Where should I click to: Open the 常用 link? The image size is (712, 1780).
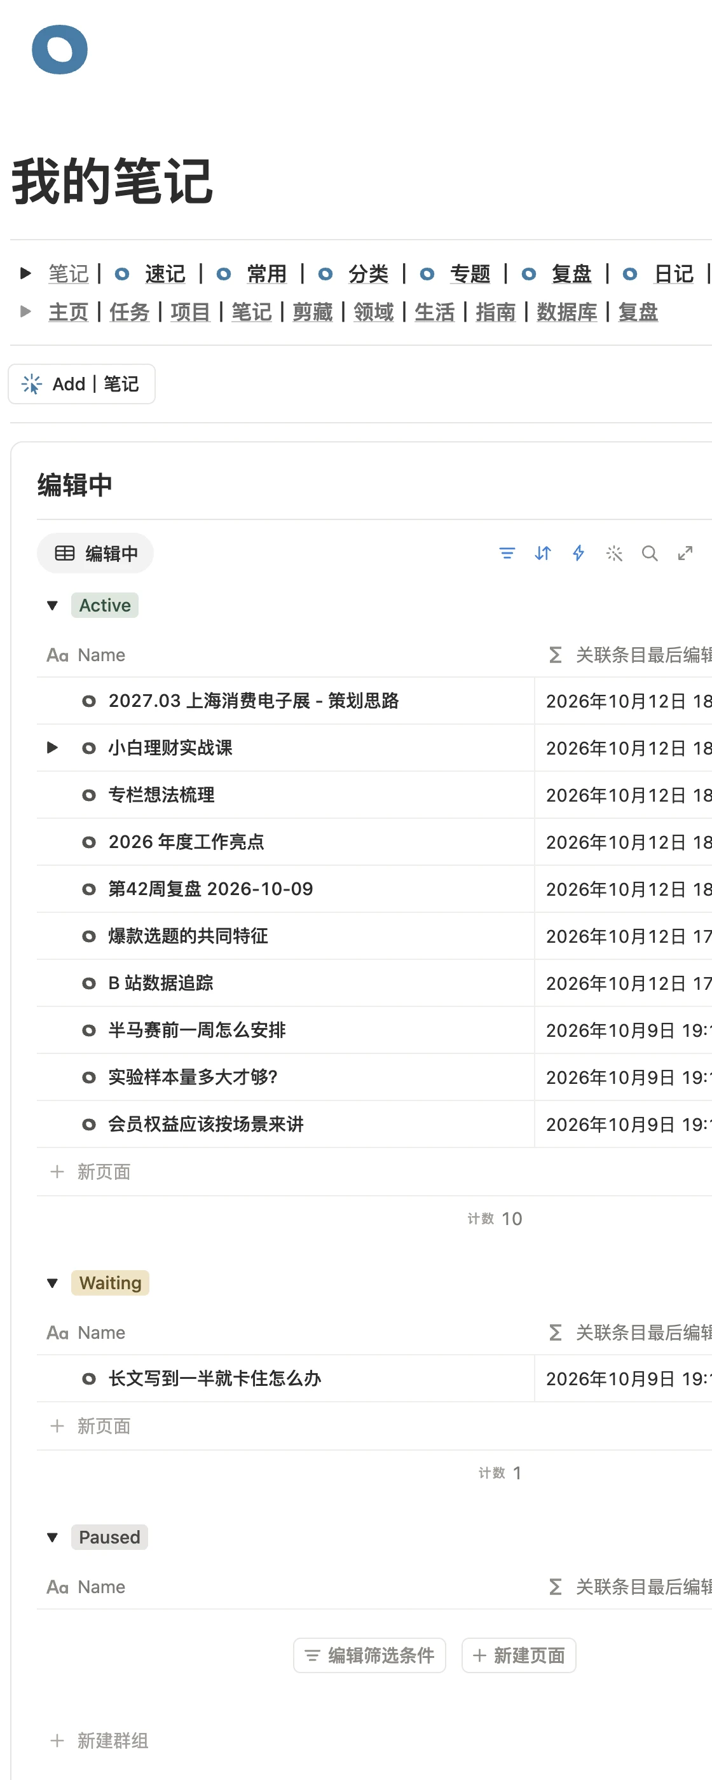pos(267,275)
